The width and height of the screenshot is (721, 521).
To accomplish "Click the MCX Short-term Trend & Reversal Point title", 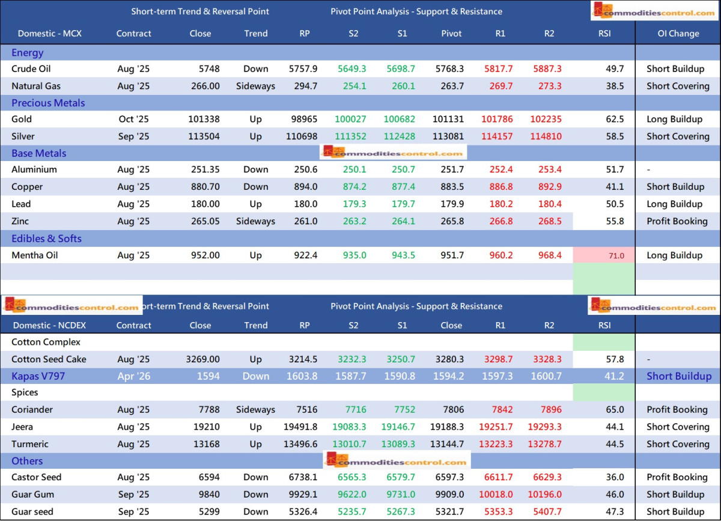I will pyautogui.click(x=200, y=11).
